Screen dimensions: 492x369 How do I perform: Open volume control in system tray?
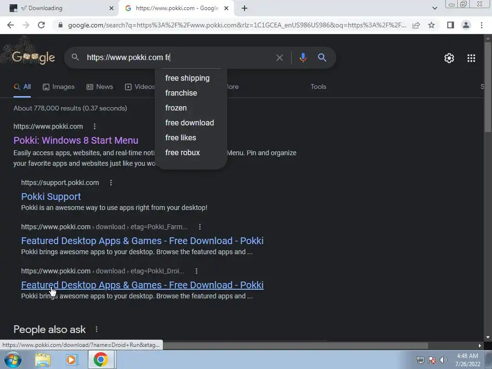click(443, 360)
